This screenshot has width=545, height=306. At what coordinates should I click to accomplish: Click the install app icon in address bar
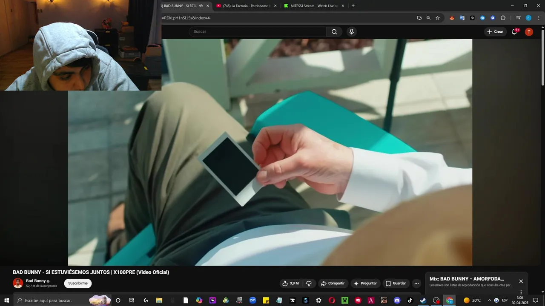[419, 18]
